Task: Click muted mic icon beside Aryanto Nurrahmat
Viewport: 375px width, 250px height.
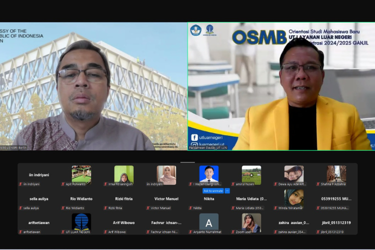Action: click(x=191, y=232)
